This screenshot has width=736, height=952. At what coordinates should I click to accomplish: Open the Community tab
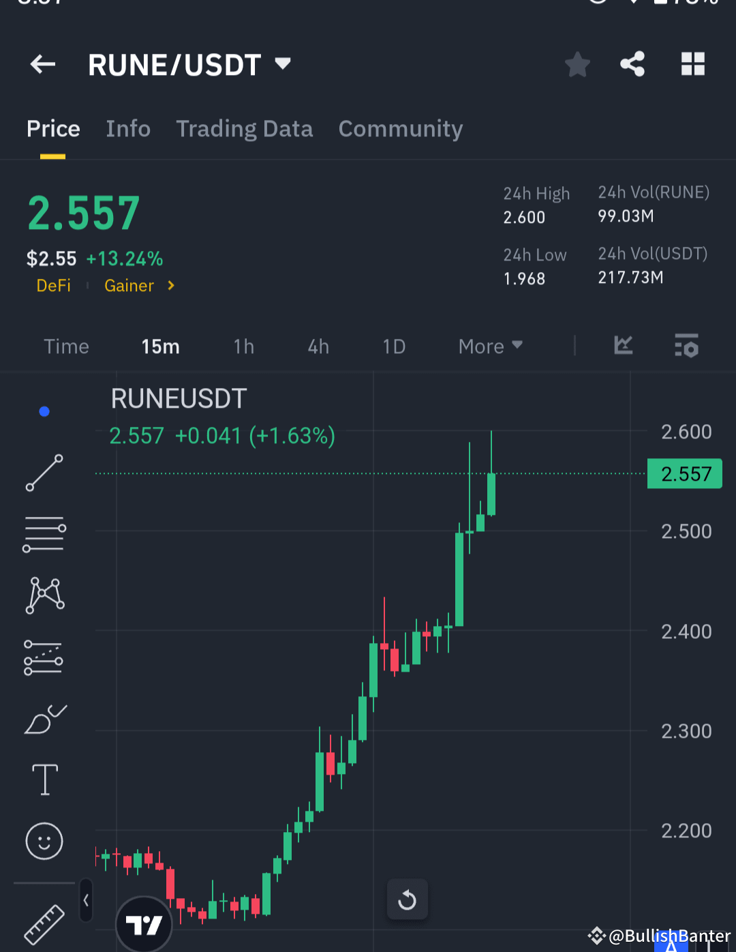pyautogui.click(x=401, y=128)
